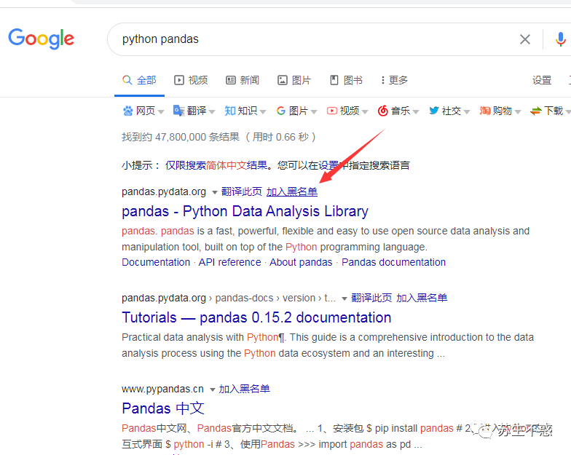
Task: Switch to the 视频 results tab
Action: point(191,80)
